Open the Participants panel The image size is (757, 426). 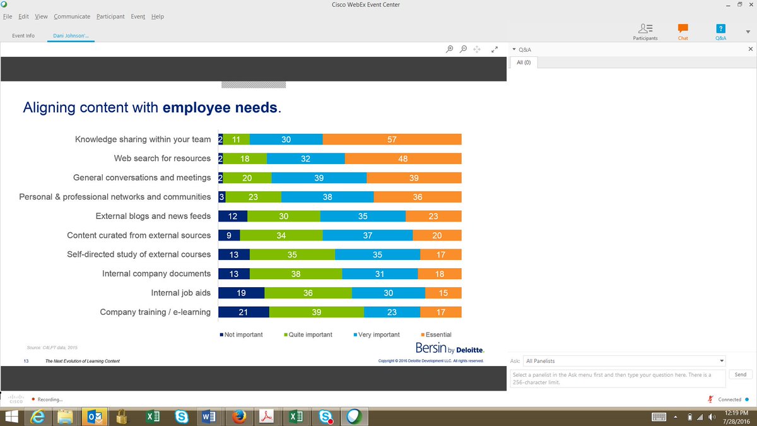(645, 32)
